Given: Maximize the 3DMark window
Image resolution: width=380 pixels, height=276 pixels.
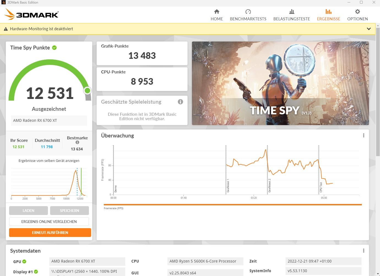Looking at the screenshot, I should [361, 2].
